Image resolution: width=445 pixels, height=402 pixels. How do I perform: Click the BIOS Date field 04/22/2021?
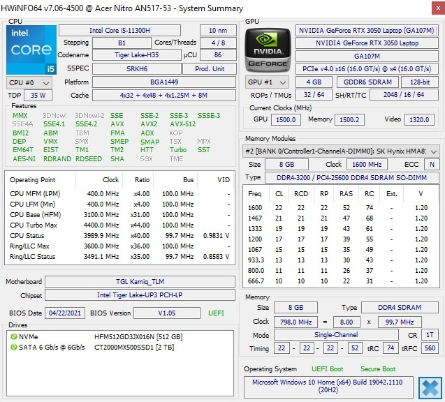click(65, 313)
